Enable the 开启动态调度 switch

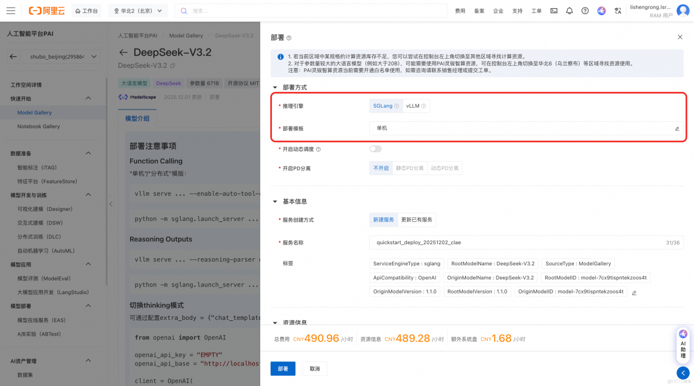[x=375, y=149]
